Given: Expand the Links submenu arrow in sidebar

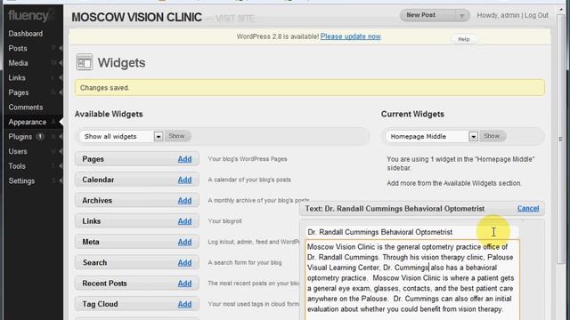Looking at the screenshot, I should tap(61, 77).
